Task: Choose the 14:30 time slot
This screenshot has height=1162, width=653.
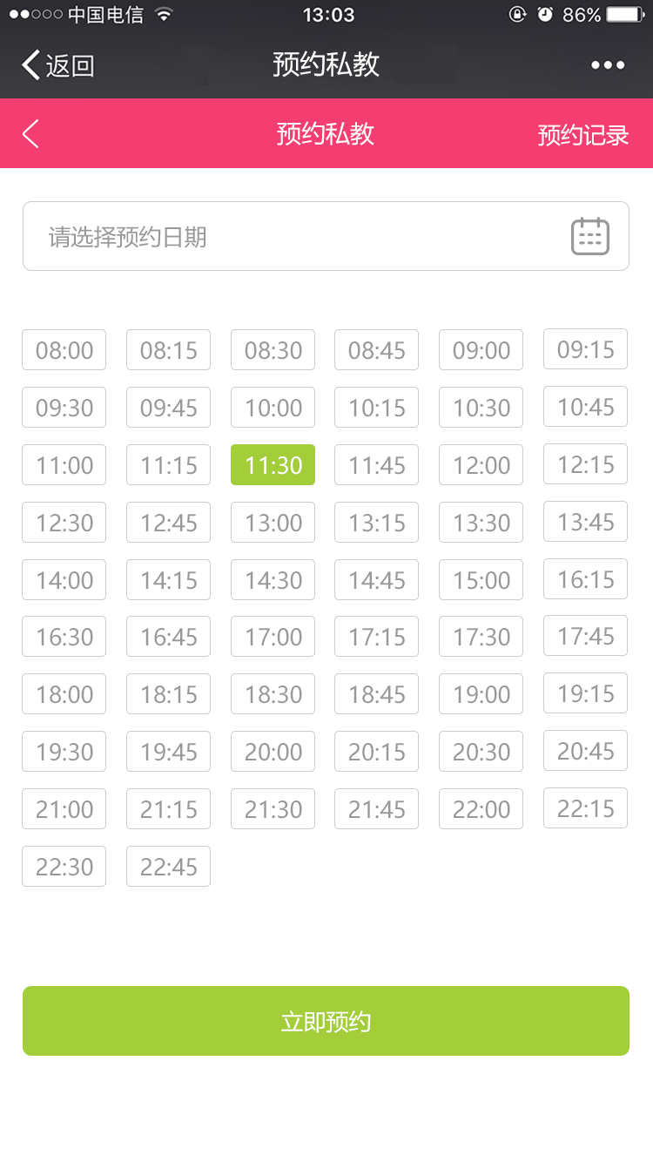Action: click(x=273, y=579)
